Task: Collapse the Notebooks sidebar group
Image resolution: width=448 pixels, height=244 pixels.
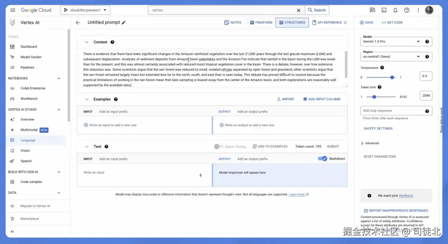Action: coord(59,78)
